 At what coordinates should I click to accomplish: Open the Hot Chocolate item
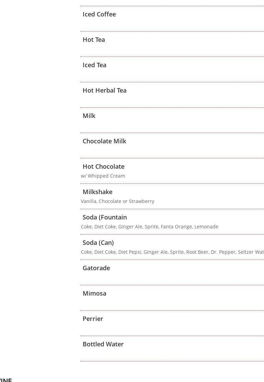104,166
